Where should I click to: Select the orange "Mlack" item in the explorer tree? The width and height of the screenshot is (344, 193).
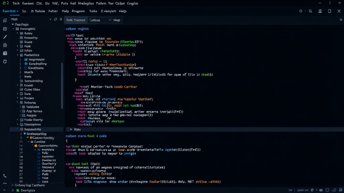(29, 72)
